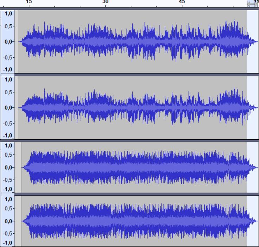This screenshot has height=247, width=259.
Task: Click the vertical amplitude scale of the topmost channel
Action: [x=8, y=42]
